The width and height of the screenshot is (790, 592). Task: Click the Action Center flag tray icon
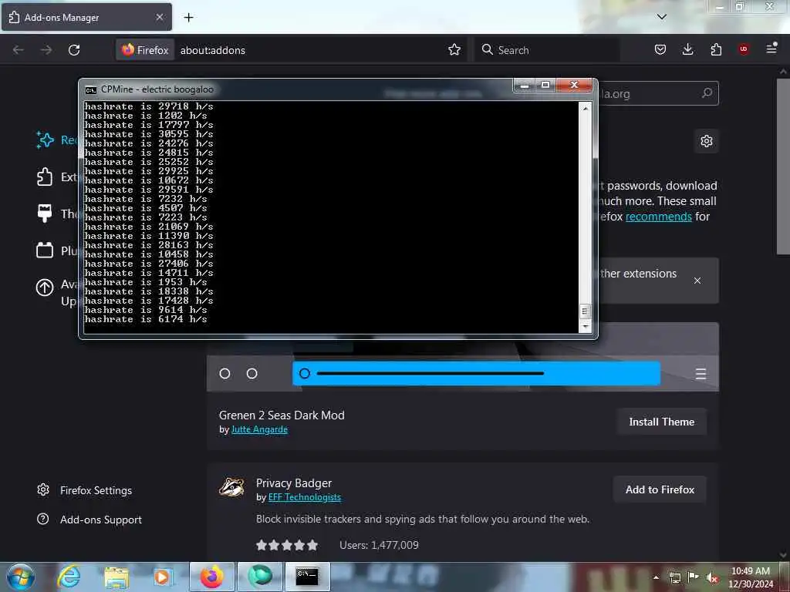pos(694,577)
